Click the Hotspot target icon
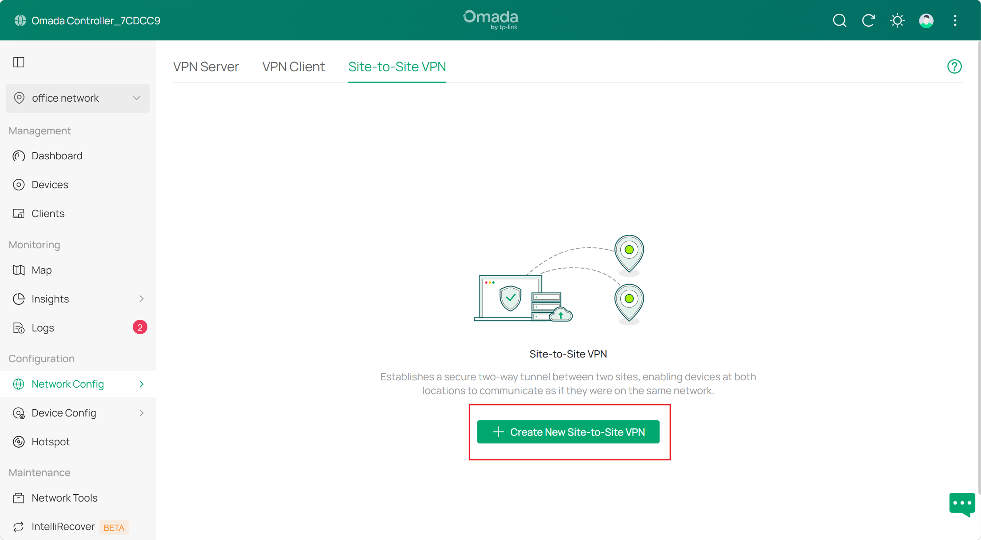The width and height of the screenshot is (981, 540). (x=19, y=442)
